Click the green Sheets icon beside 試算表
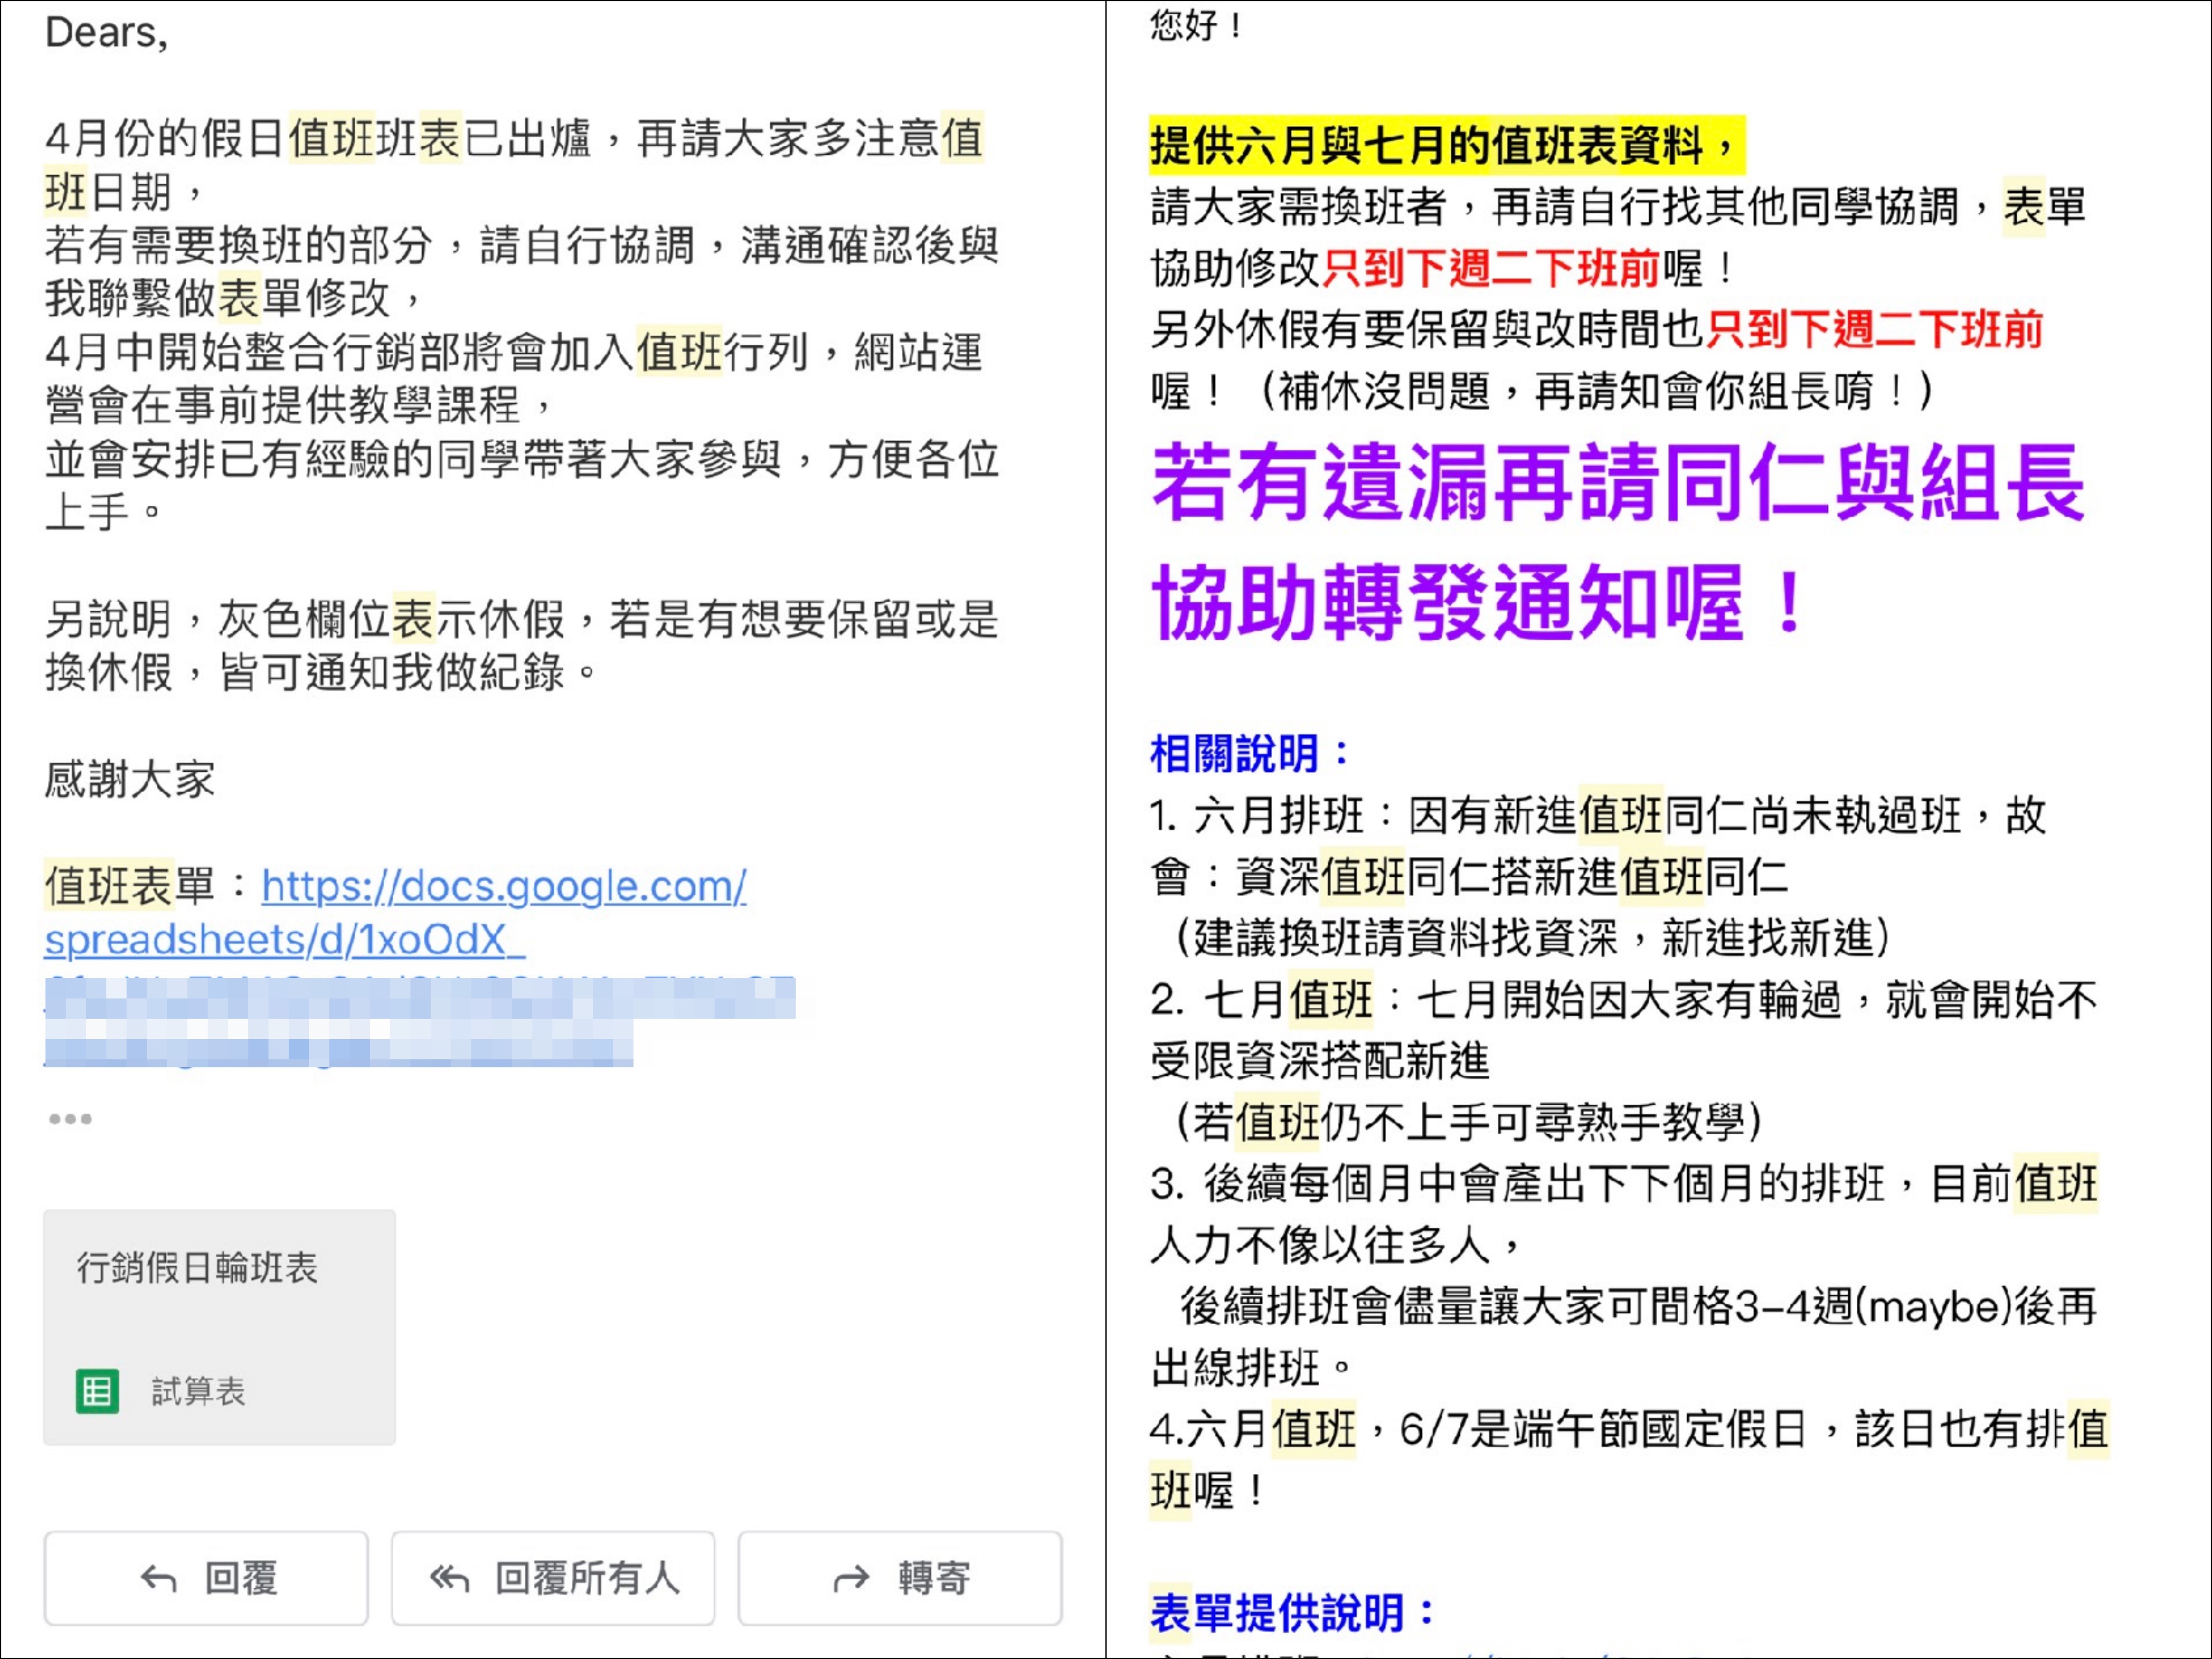The width and height of the screenshot is (2212, 1659). pos(97,1391)
